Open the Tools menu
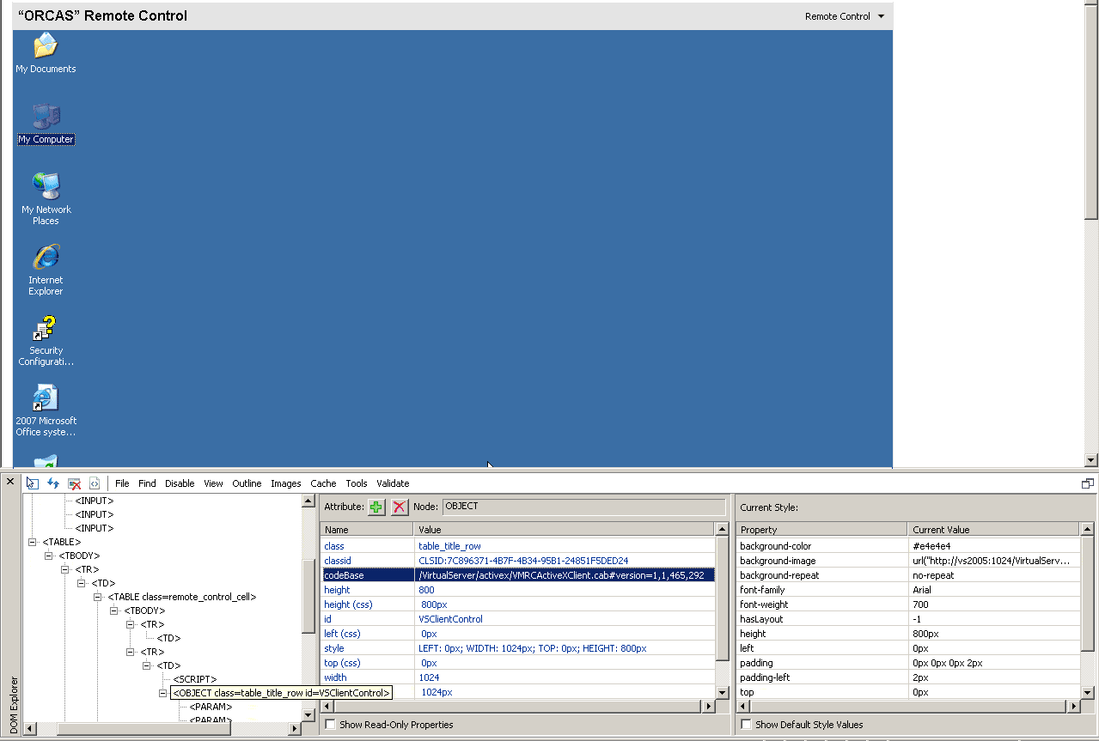The width and height of the screenshot is (1099, 741). point(357,483)
